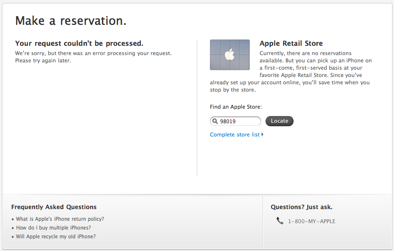Open the Complete store list link

point(235,135)
